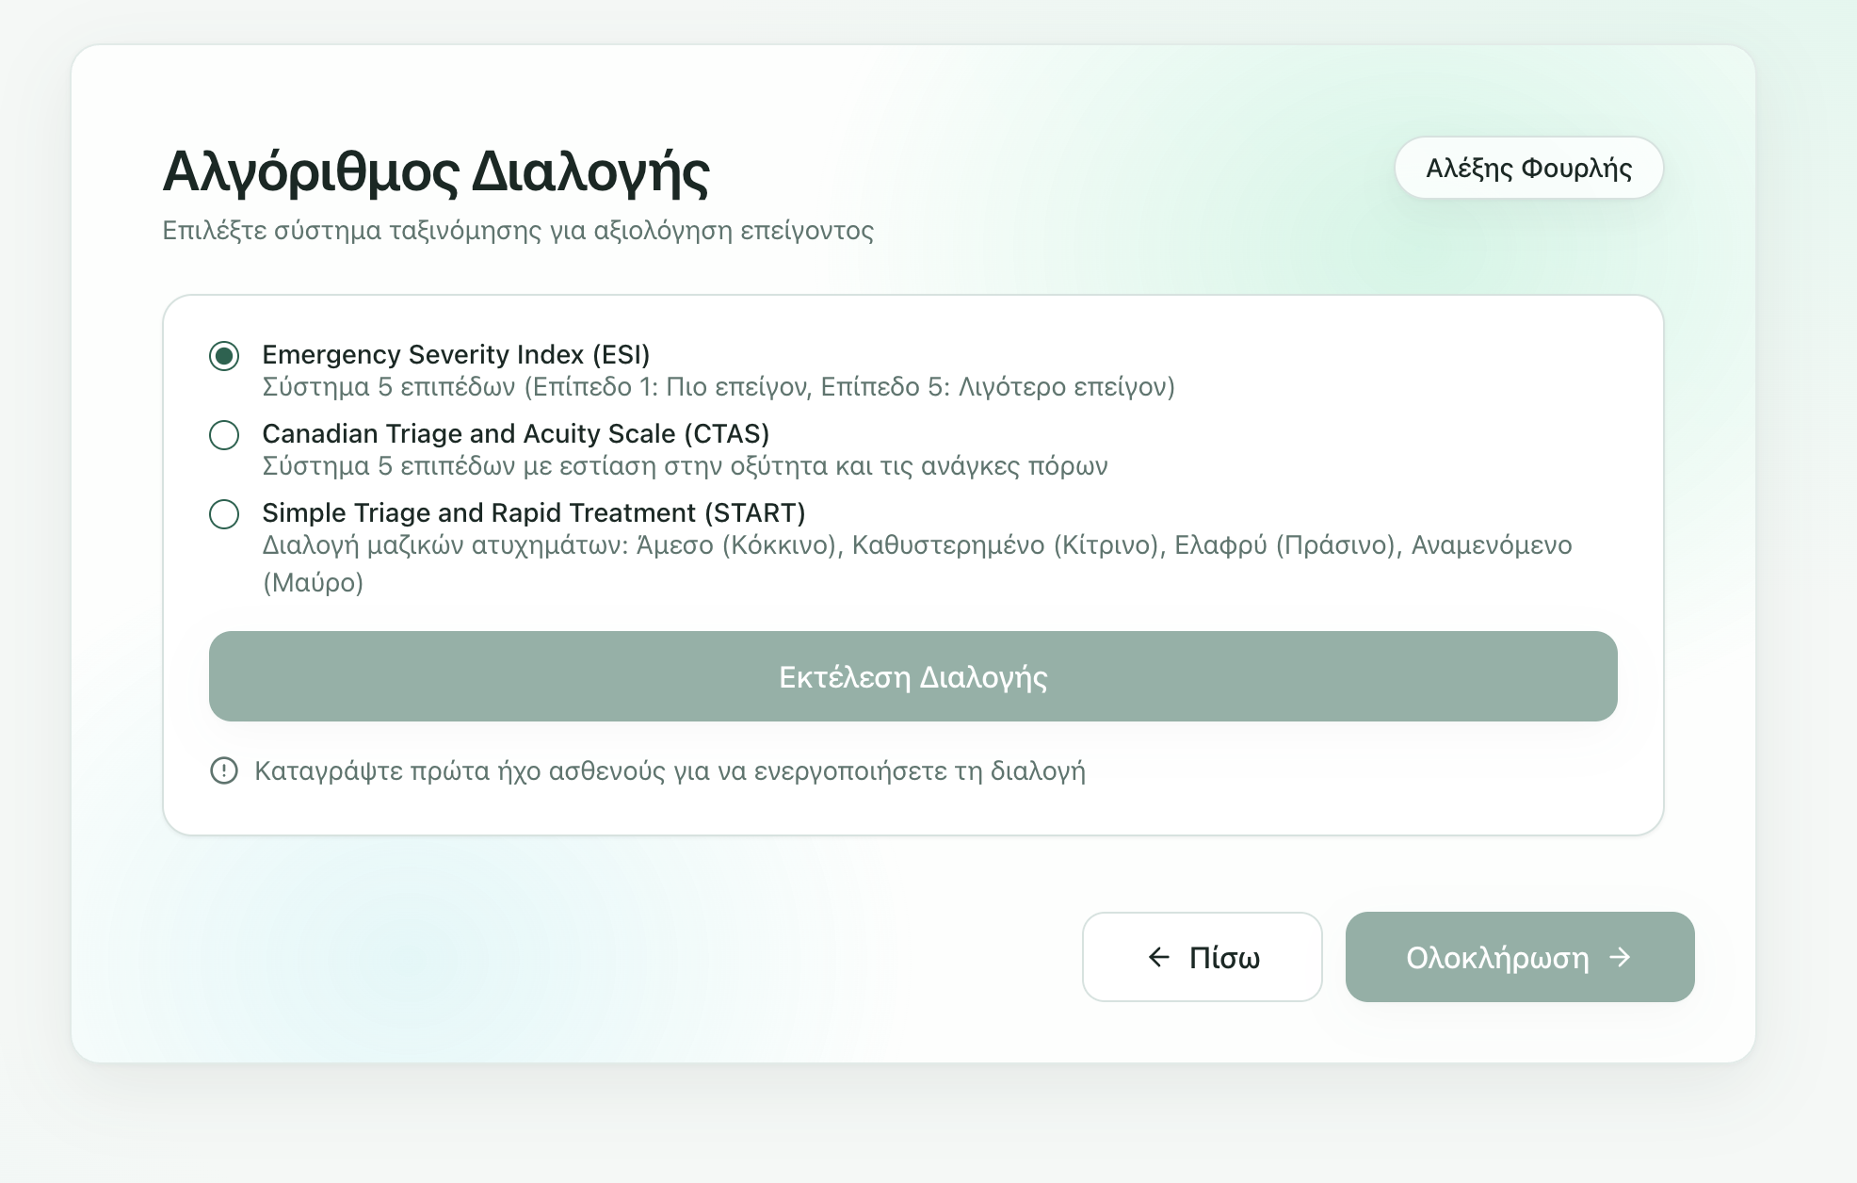Pick the Simple Triage and Rapid Treatment radio

[x=224, y=514]
